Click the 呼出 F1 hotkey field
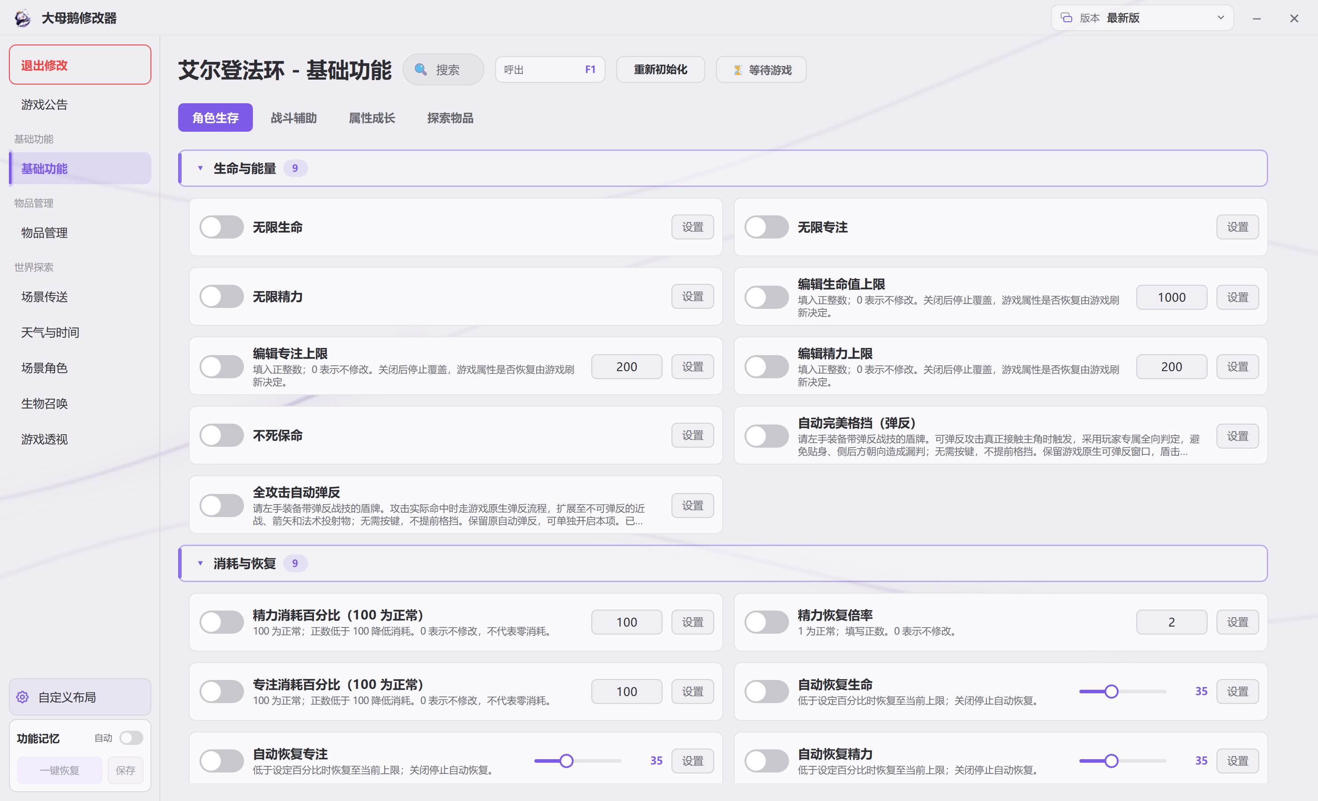The height and width of the screenshot is (801, 1318). (x=550, y=69)
